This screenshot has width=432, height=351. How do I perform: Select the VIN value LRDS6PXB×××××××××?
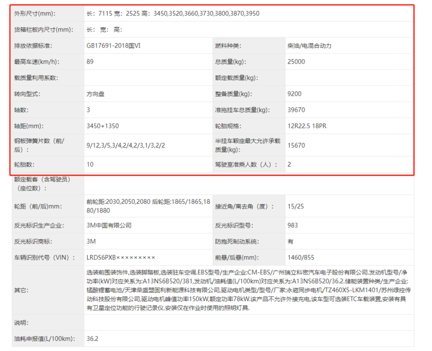point(121,258)
